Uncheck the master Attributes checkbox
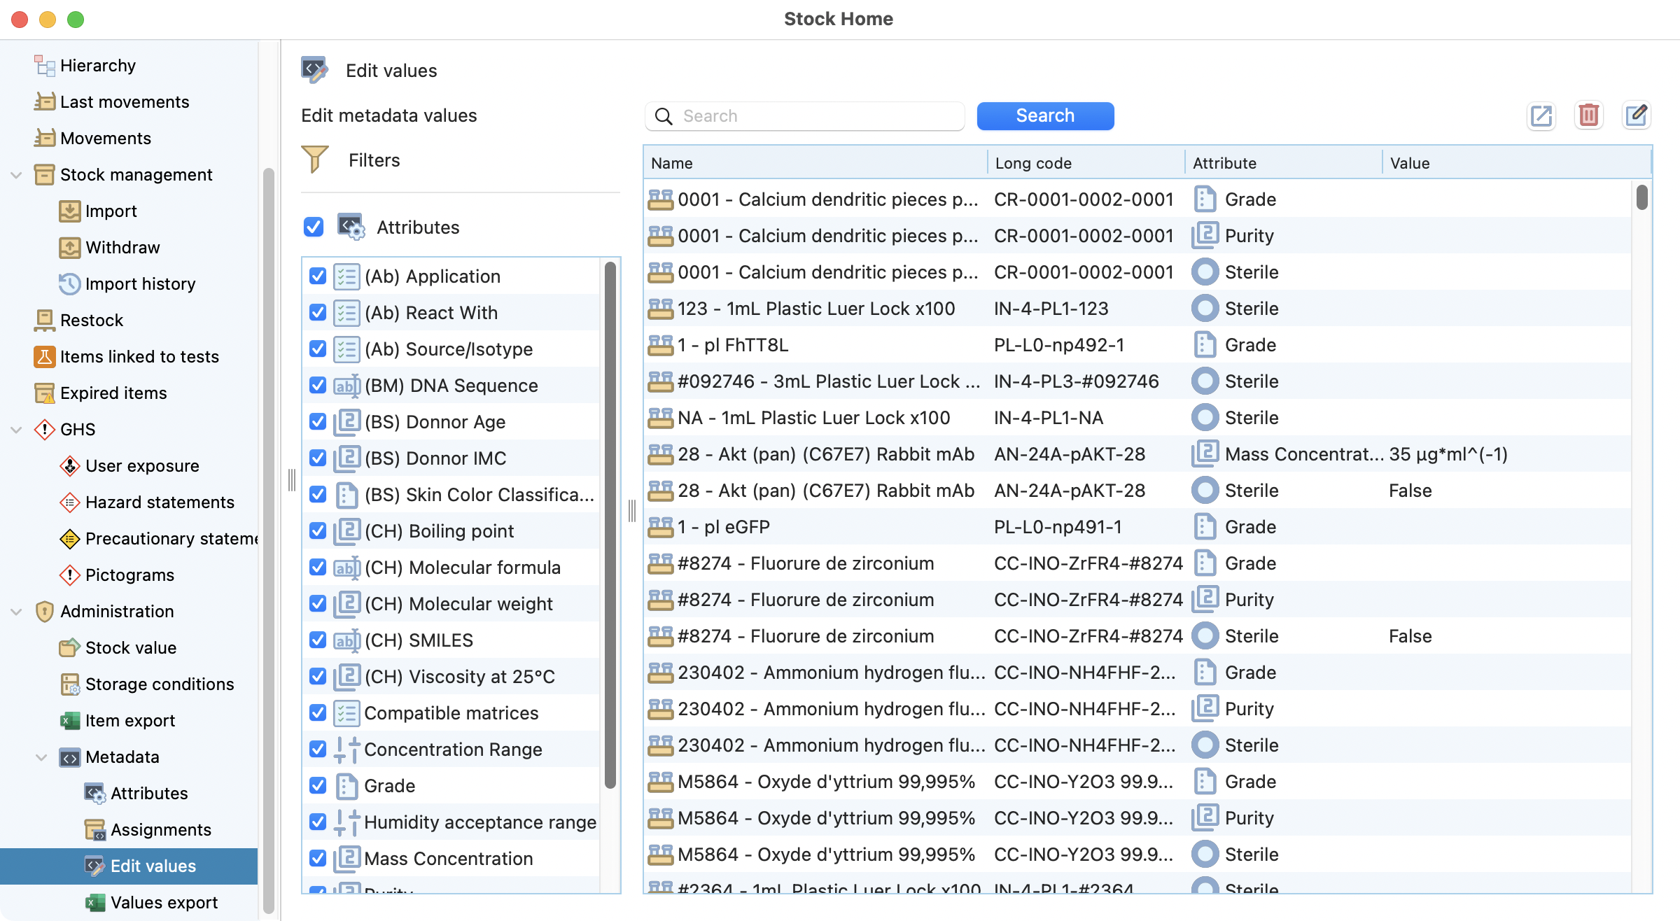 (314, 227)
